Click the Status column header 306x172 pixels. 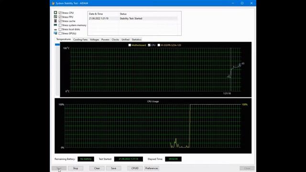coord(123,14)
